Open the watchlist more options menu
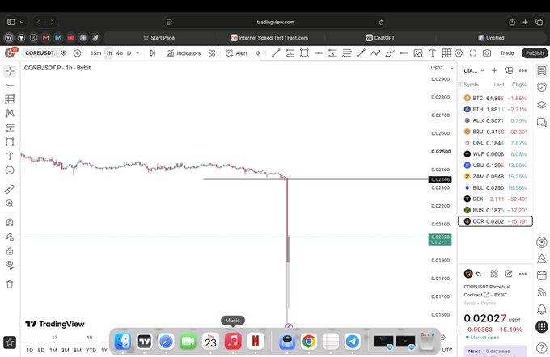This screenshot has width=550, height=357. [x=523, y=71]
